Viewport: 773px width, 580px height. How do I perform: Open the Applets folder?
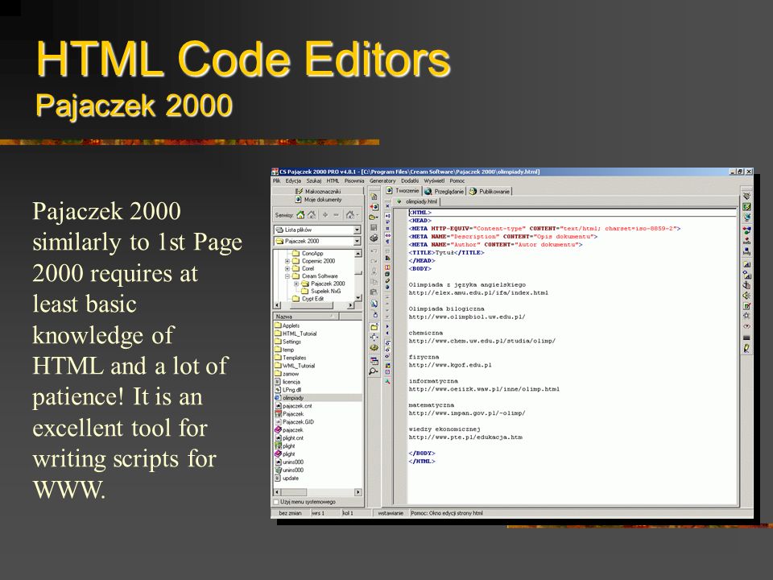[x=287, y=325]
